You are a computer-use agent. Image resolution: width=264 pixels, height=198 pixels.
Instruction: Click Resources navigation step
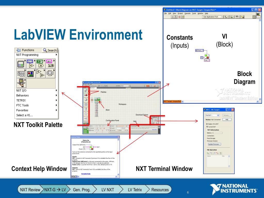(x=160, y=190)
